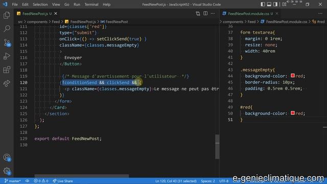Expand the components breadcrumb in left editor
The width and height of the screenshot is (327, 184).
pos(37,21)
